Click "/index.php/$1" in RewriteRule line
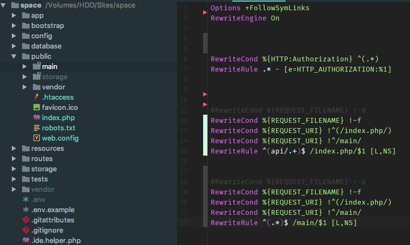This screenshot has width=410, height=245. pyautogui.click(x=338, y=151)
